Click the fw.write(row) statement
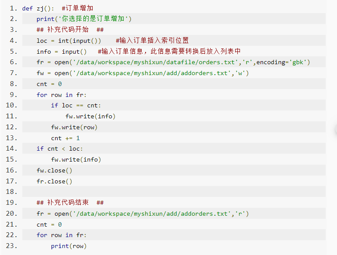 [x=74, y=127]
